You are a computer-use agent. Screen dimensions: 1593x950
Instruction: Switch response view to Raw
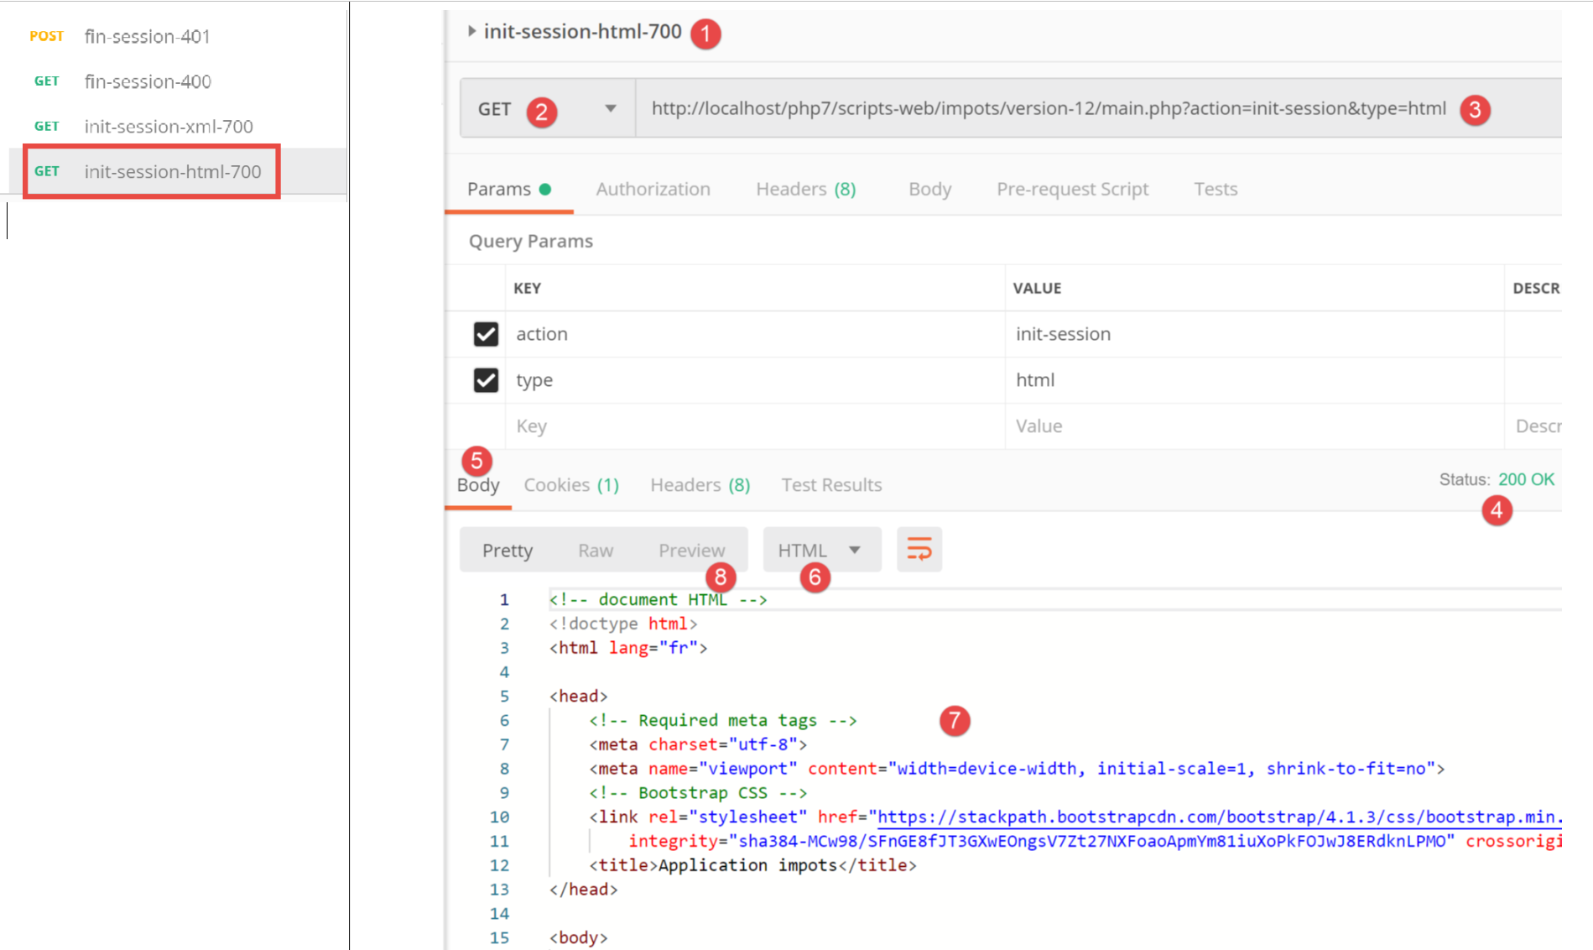tap(596, 551)
